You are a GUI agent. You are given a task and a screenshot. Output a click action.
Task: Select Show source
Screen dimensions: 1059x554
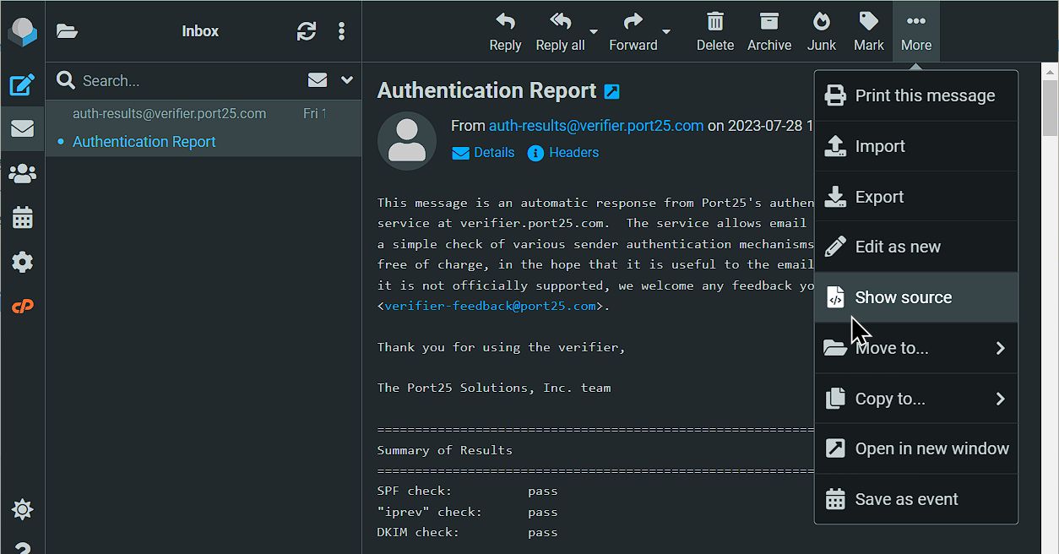[916, 297]
